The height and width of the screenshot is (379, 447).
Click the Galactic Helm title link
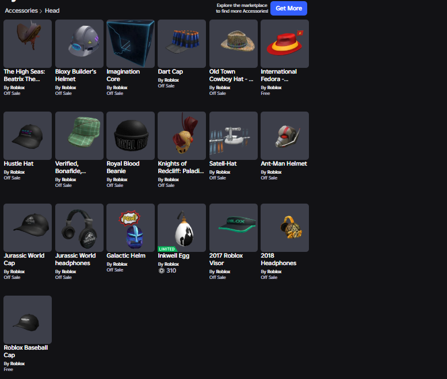[x=126, y=255]
